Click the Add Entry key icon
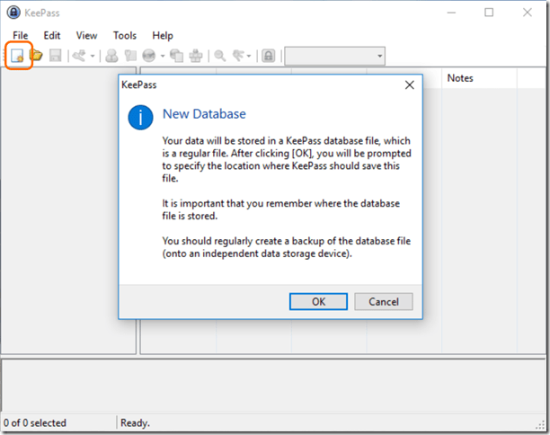The image size is (550, 435). coord(79,56)
